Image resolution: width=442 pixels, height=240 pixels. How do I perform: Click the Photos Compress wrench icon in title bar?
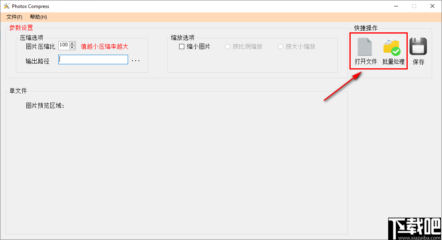click(6, 6)
